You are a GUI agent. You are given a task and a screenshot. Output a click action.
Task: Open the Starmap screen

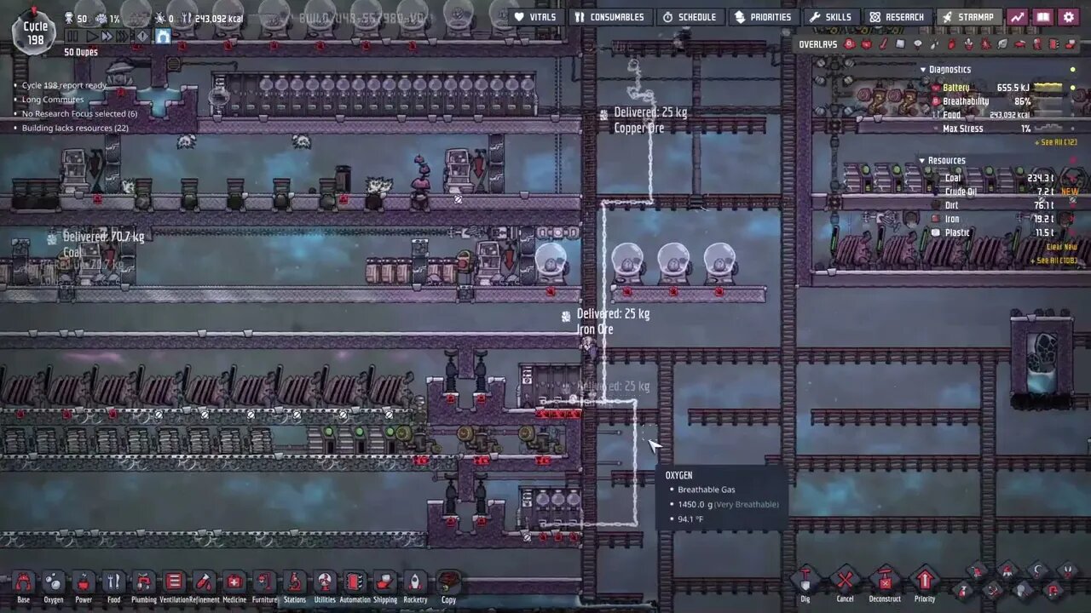pos(968,17)
